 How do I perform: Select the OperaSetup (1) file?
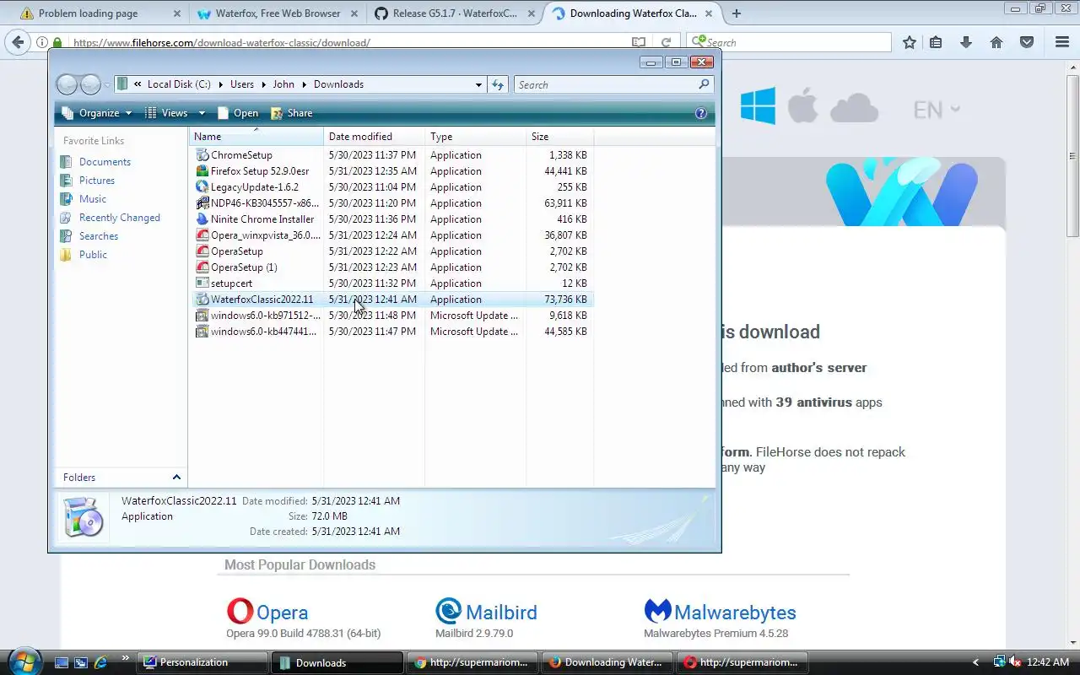(244, 267)
